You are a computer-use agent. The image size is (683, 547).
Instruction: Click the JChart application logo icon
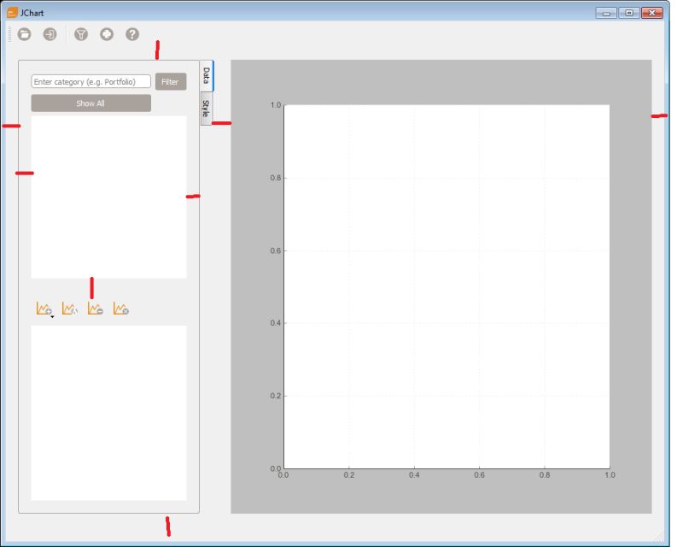[11, 12]
